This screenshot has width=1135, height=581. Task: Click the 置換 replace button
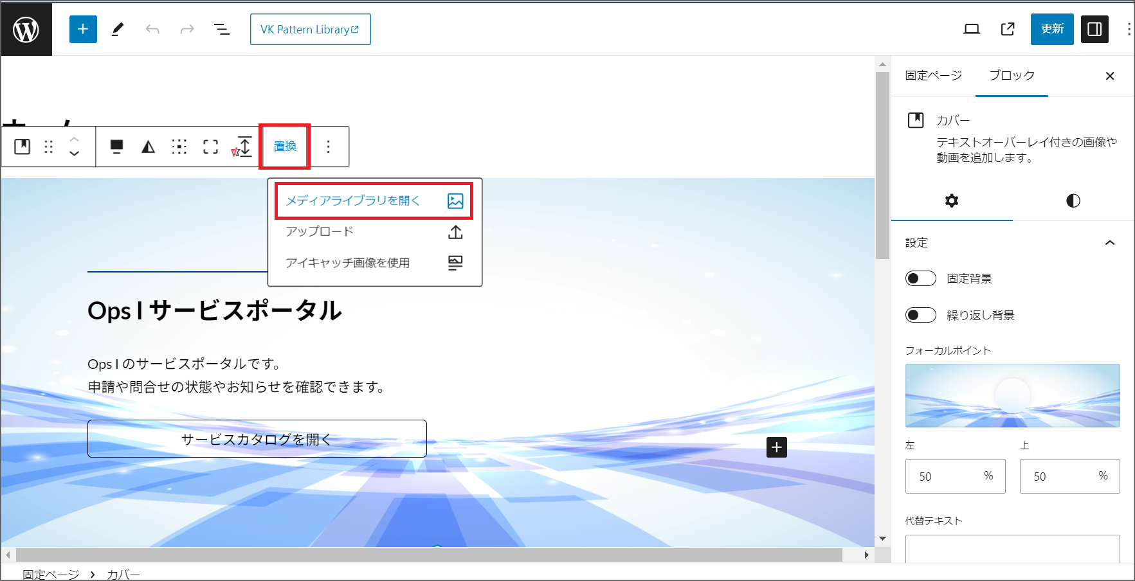(x=285, y=147)
